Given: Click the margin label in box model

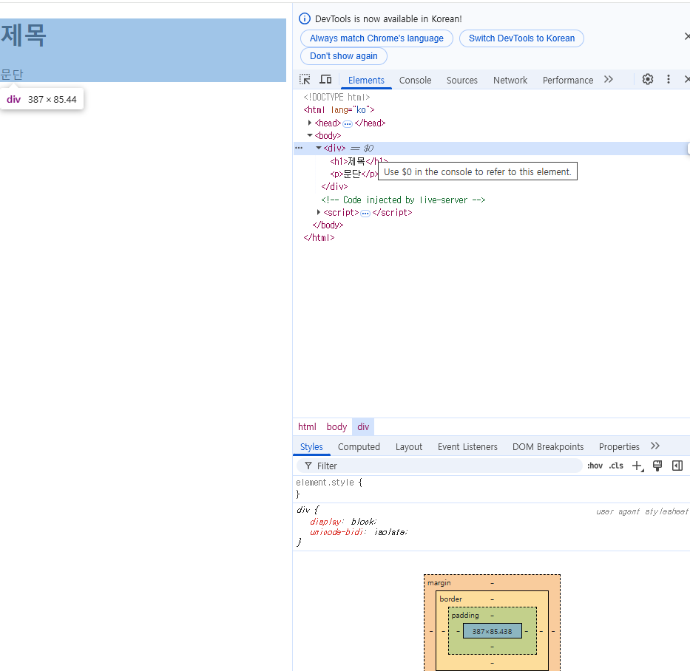Looking at the screenshot, I should pyautogui.click(x=439, y=582).
